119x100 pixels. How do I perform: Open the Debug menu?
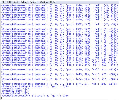coord(24,2)
